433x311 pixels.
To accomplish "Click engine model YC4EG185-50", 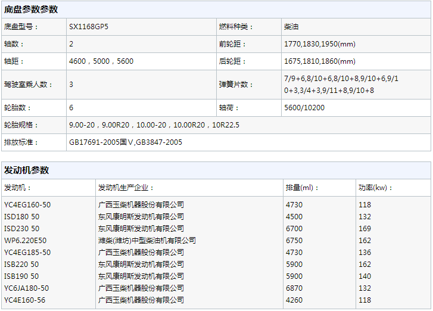I will pyautogui.click(x=27, y=252).
